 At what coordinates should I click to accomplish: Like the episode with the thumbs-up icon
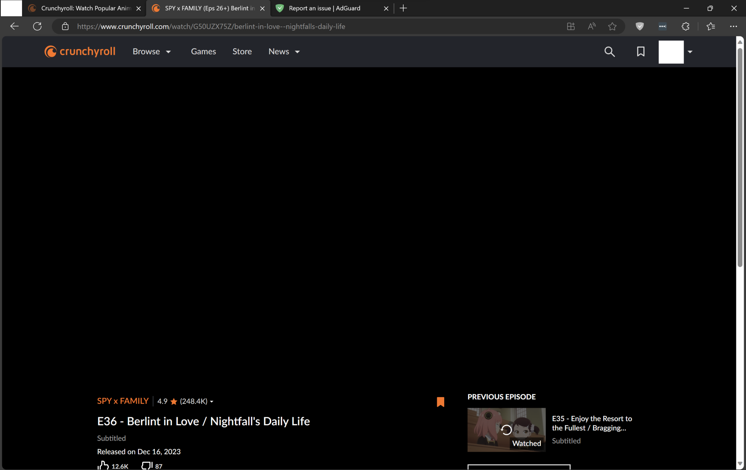[x=104, y=465]
